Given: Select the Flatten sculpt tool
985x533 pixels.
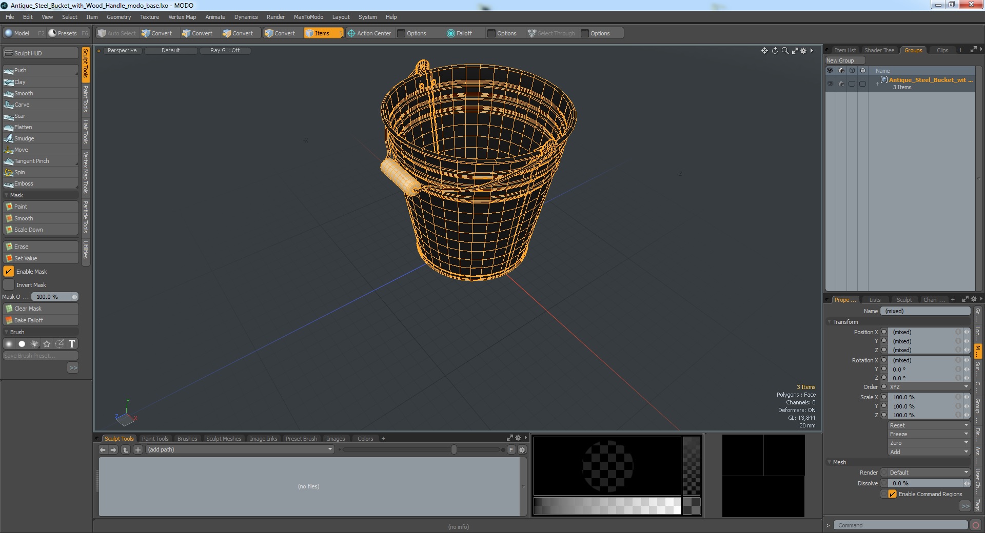Looking at the screenshot, I should click(41, 127).
